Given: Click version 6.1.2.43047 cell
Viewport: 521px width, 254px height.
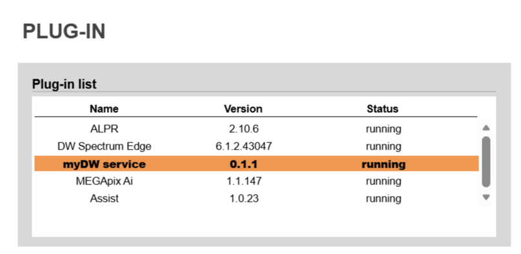Looking at the screenshot, I should click(244, 146).
